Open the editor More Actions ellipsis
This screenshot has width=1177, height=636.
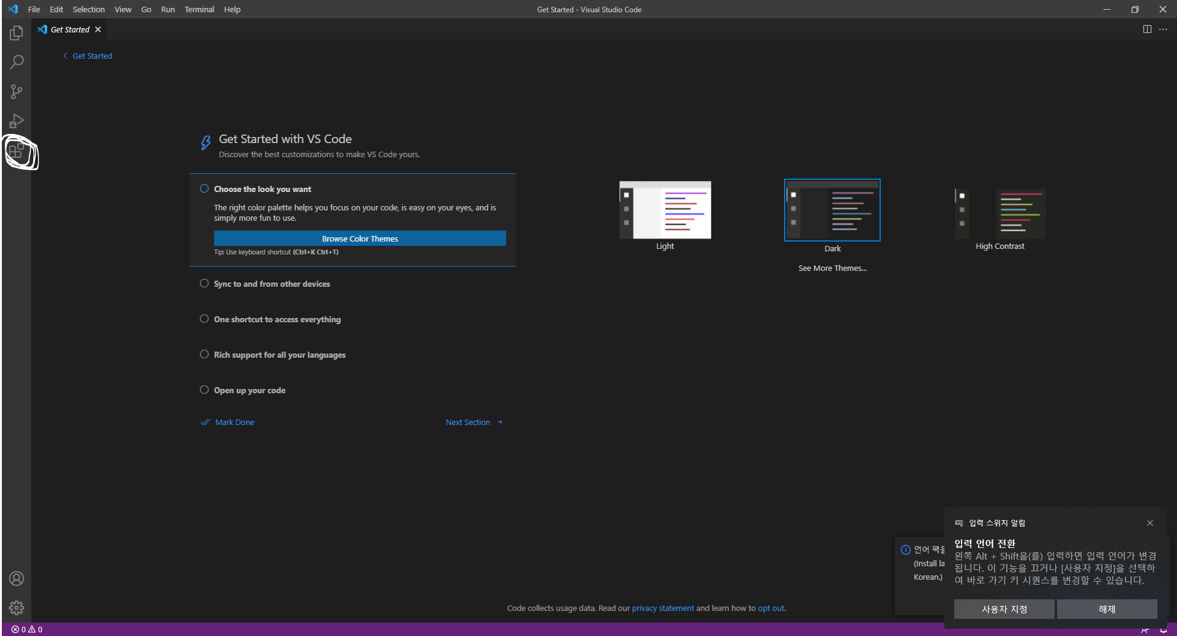click(1163, 29)
